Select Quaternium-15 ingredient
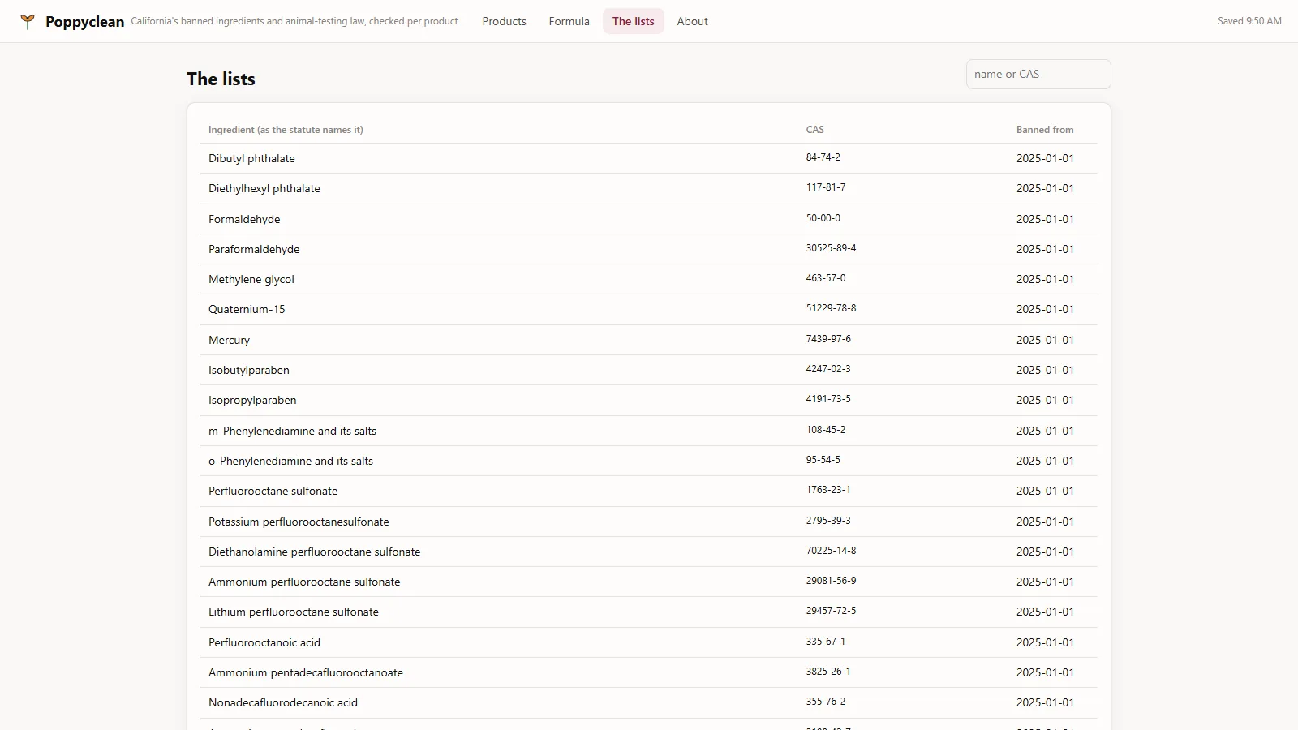This screenshot has width=1298, height=730. [247, 309]
